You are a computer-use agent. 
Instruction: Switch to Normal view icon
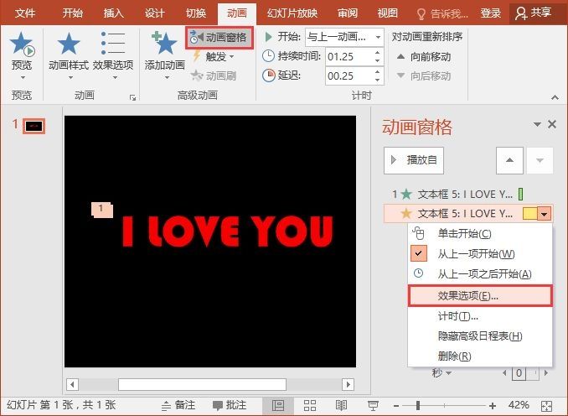(278, 405)
